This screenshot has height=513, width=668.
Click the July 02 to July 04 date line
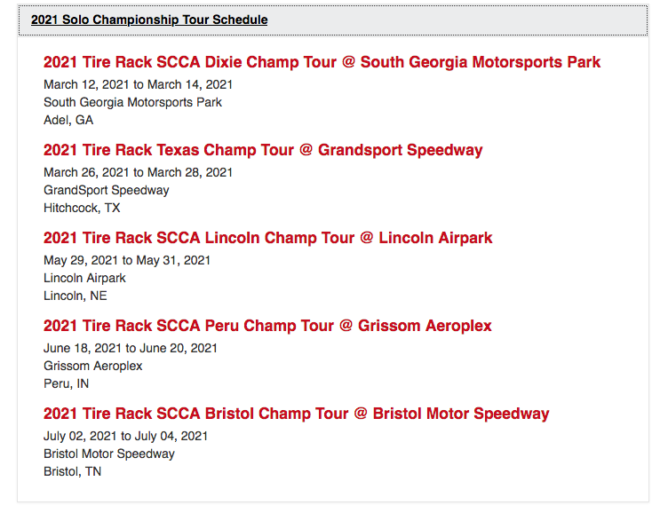pyautogui.click(x=125, y=436)
